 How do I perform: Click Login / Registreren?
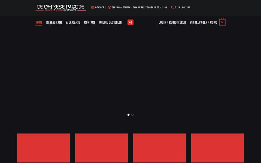(x=172, y=22)
